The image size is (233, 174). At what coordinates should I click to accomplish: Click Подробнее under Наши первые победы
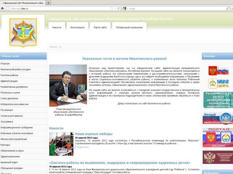(82, 147)
